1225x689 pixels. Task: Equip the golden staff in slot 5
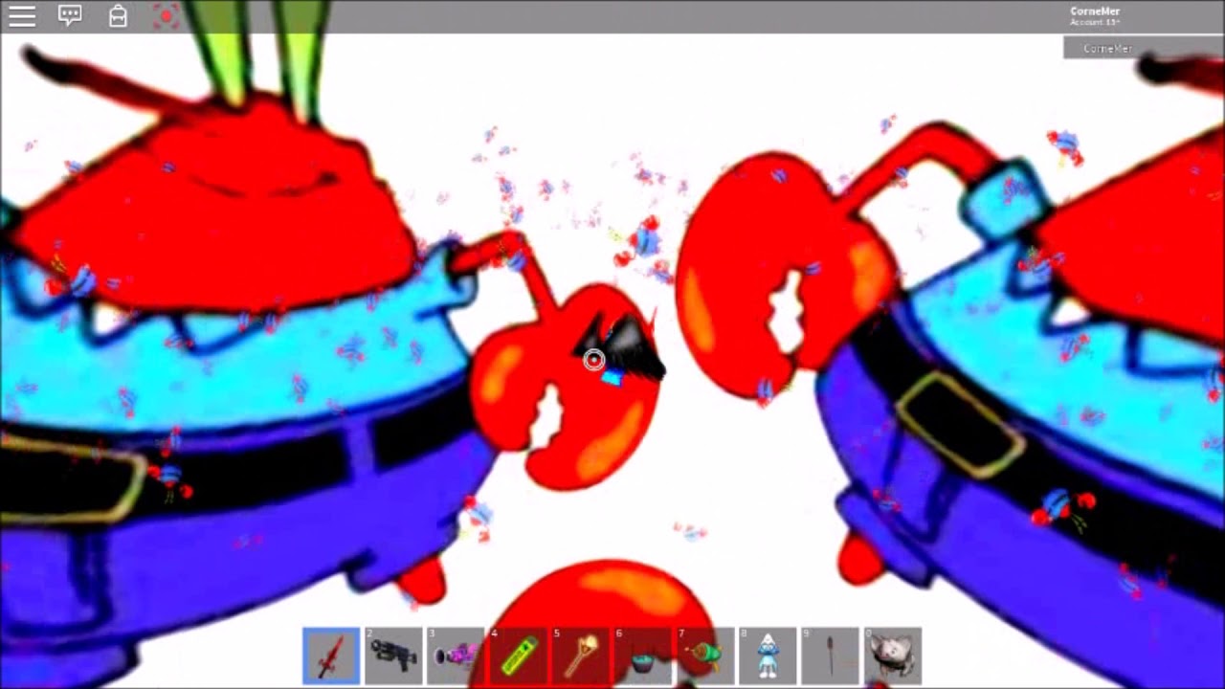[580, 656]
